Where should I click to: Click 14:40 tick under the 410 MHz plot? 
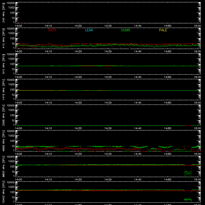(x=138, y=52)
